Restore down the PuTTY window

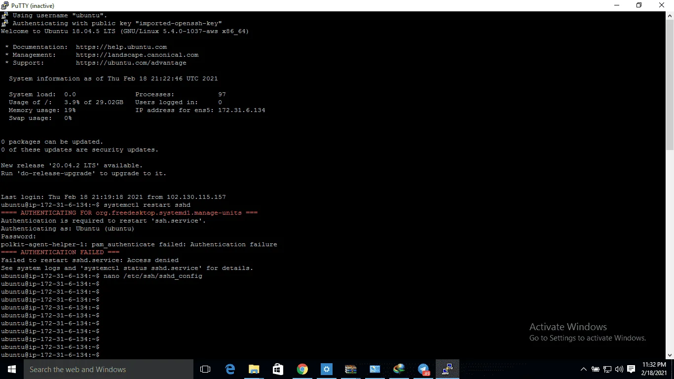[639, 5]
